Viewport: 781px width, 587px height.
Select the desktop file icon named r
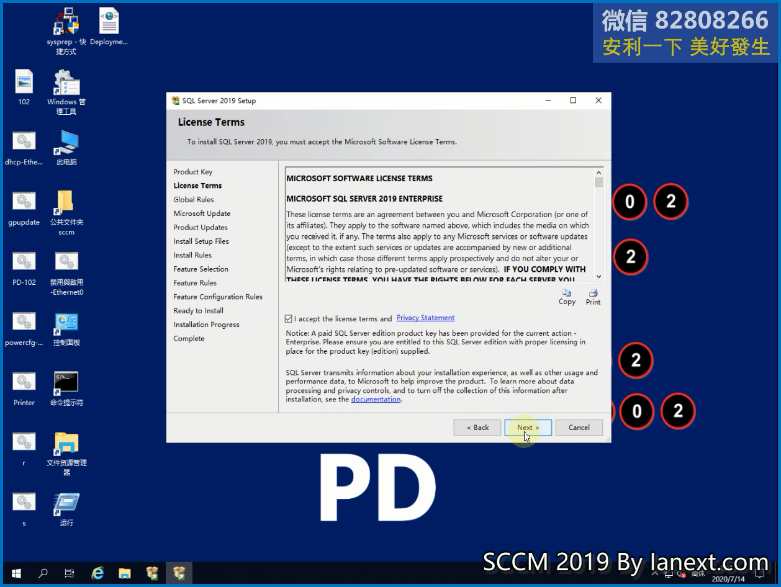(24, 449)
